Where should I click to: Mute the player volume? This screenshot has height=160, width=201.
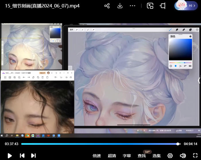[x=183, y=155]
